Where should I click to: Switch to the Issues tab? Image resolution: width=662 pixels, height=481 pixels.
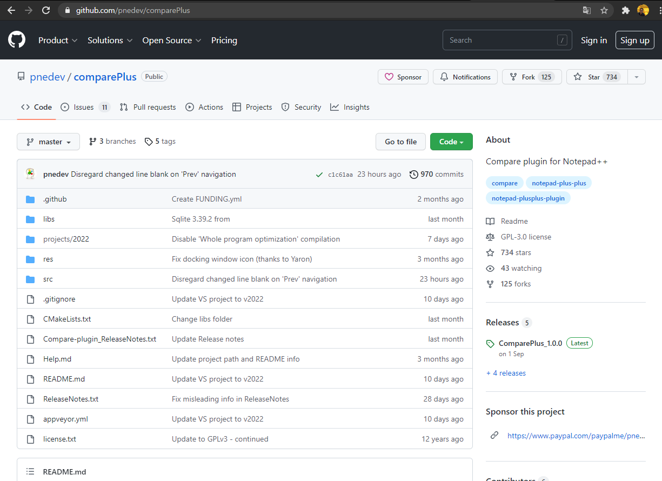click(x=85, y=107)
